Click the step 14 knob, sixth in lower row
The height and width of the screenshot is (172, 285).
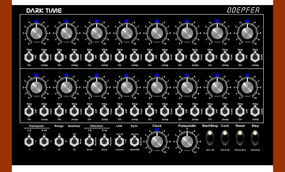click(187, 88)
